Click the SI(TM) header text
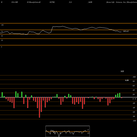This screenshot has width=137, height=137. coord(52,2)
